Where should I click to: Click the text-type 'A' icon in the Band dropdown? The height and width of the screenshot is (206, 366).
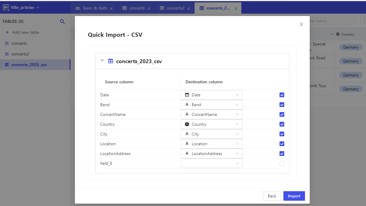187,104
